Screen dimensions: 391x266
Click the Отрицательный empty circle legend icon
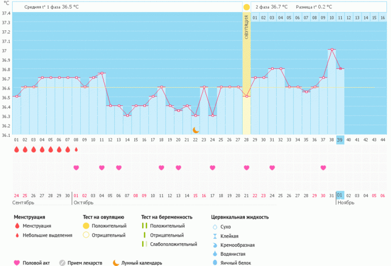point(86,235)
